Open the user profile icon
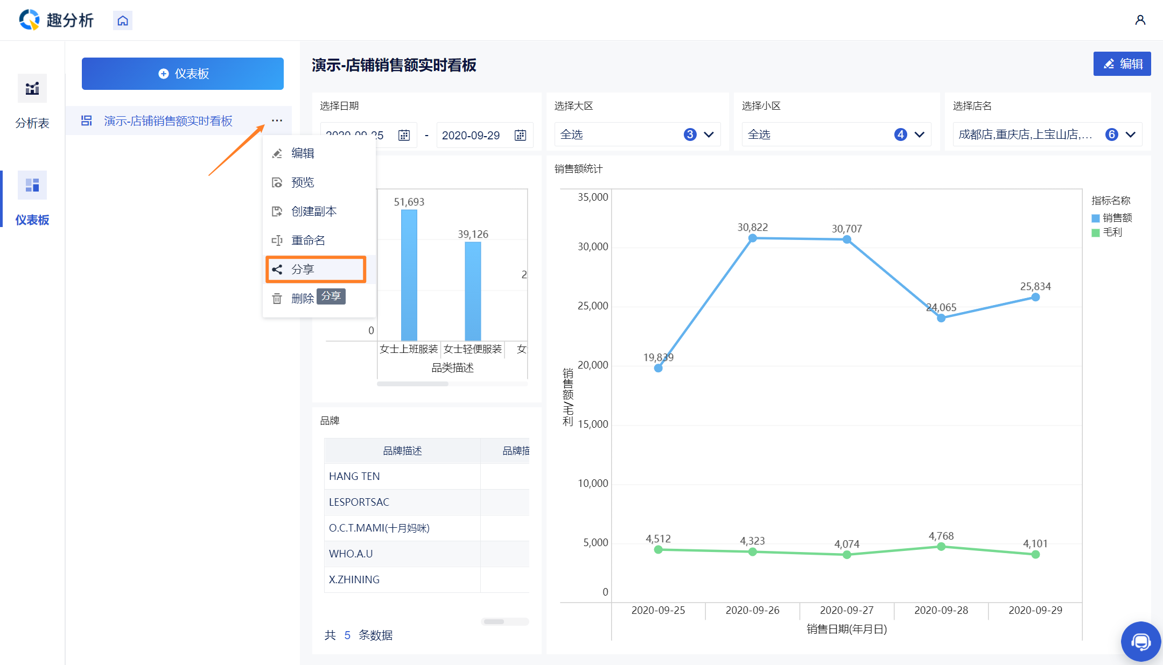 (1140, 20)
